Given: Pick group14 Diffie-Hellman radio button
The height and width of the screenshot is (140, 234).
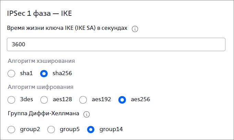Looking at the screenshot, I should 91,129.
